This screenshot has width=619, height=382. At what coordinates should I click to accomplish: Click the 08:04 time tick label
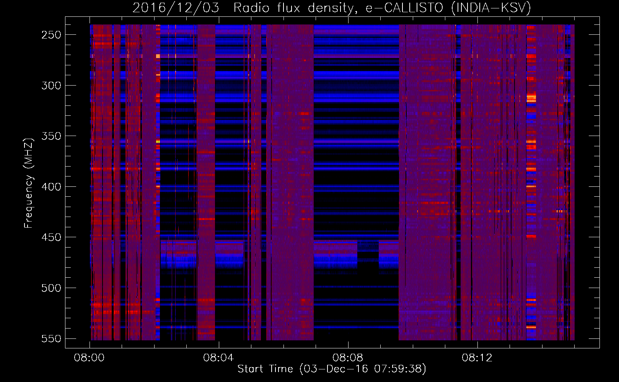coord(218,358)
